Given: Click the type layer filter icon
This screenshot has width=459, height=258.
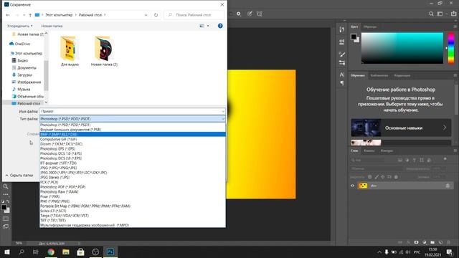Looking at the screenshot, I should 415,160.
